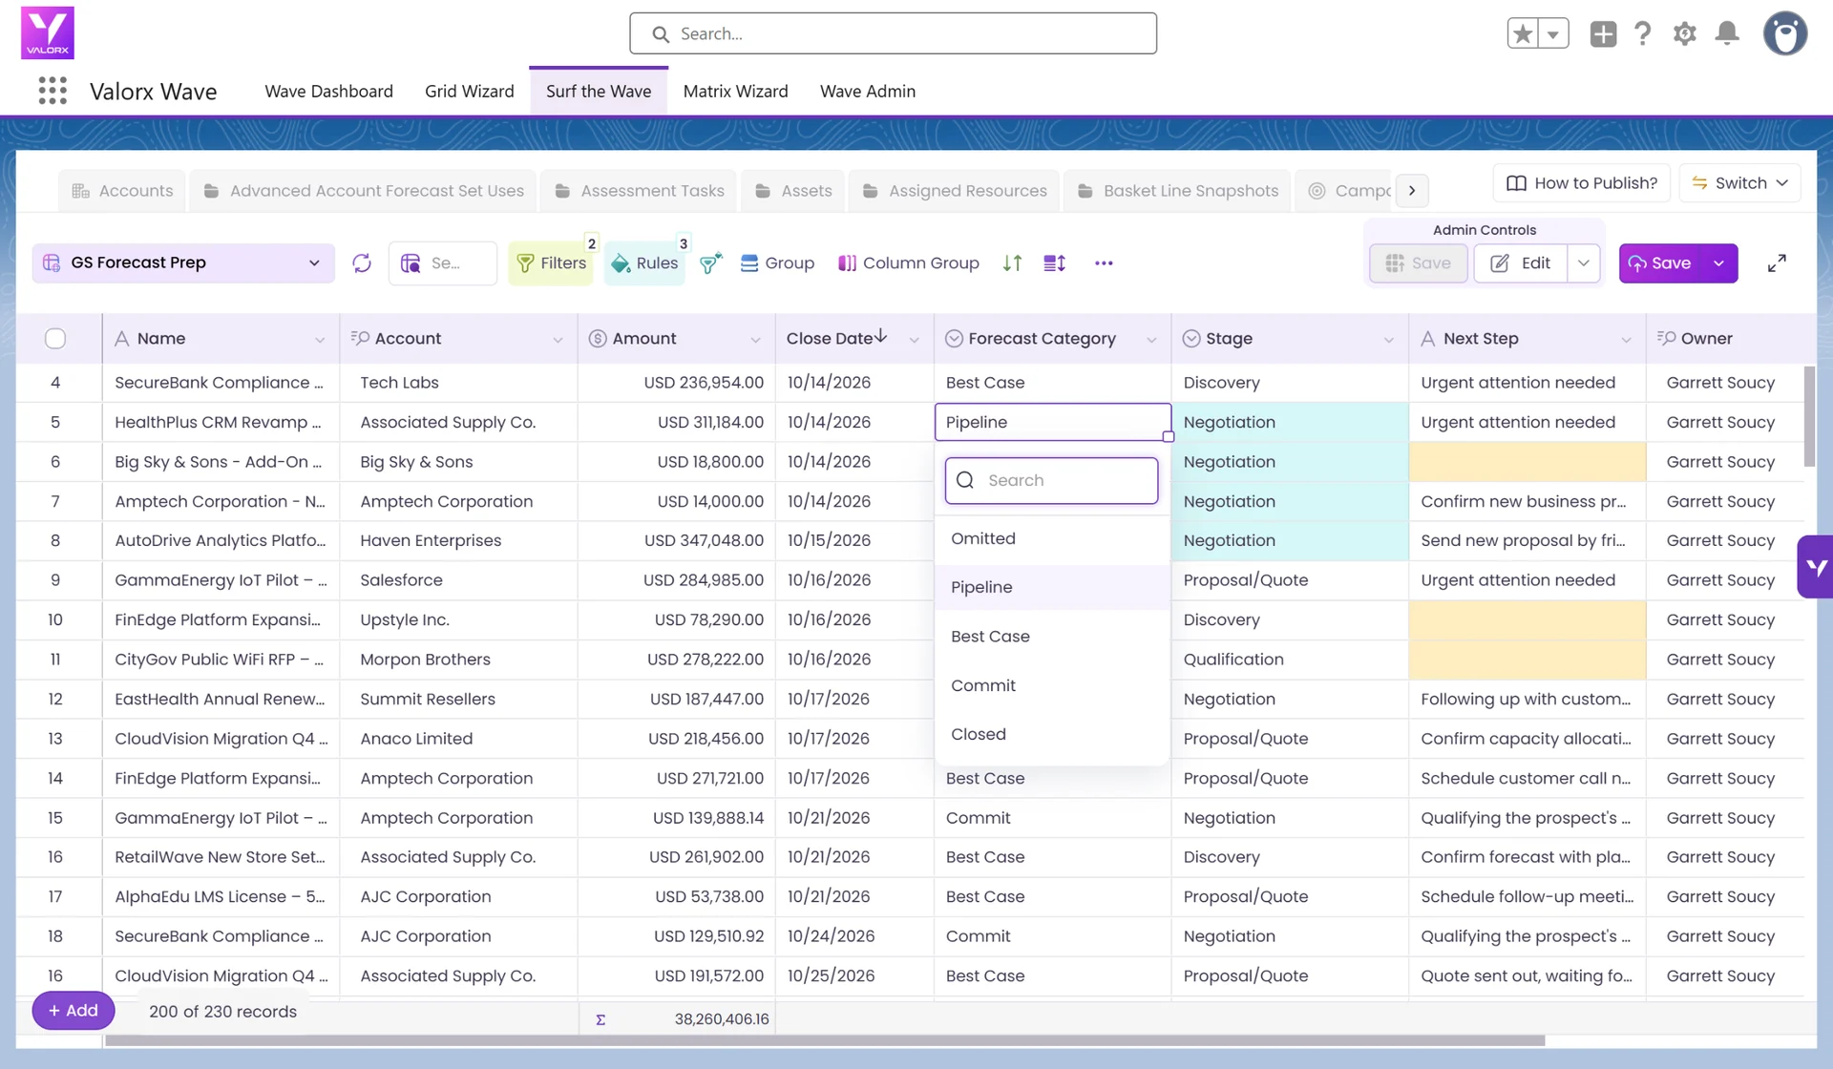
Task: Click the notifications bell icon
Action: click(1727, 33)
